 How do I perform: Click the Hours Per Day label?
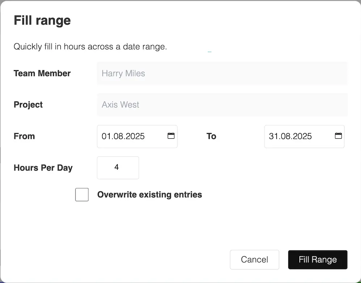click(43, 168)
